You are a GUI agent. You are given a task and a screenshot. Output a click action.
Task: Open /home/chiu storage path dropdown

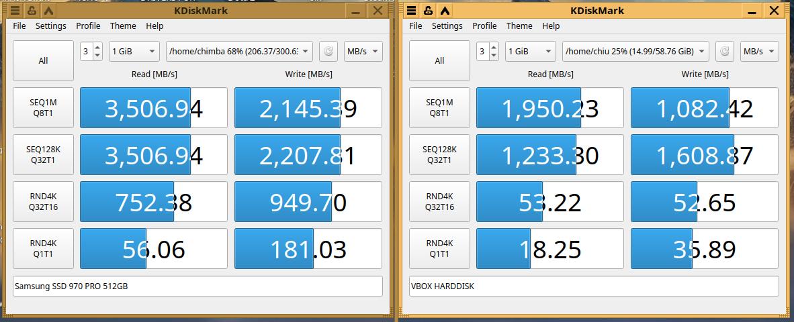[x=635, y=51]
